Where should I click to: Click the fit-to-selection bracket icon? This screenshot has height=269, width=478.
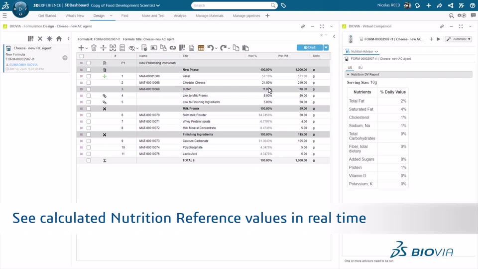coord(113,48)
